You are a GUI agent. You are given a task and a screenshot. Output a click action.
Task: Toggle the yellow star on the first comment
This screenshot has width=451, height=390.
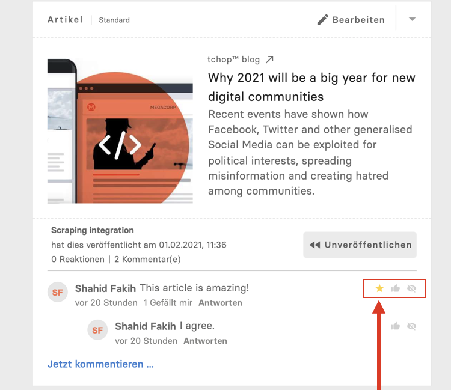(379, 288)
